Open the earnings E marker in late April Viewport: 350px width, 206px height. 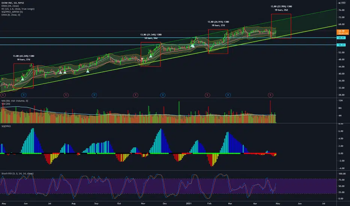click(x=270, y=95)
